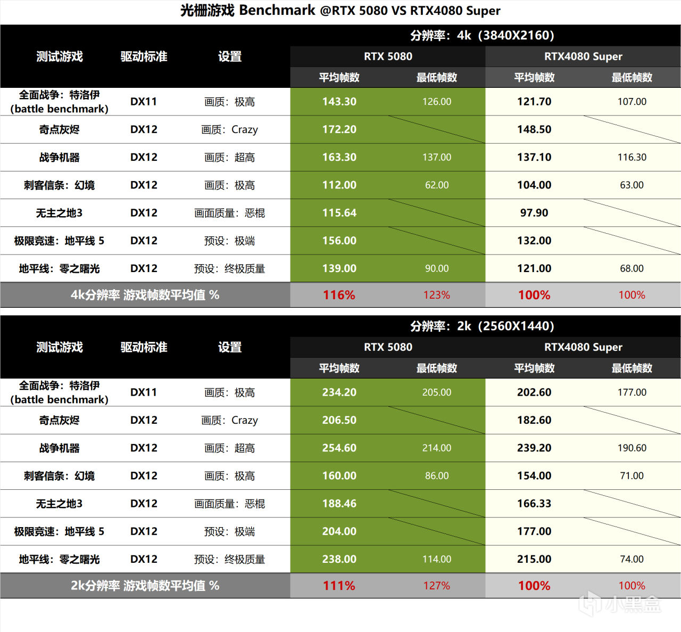Click the 战争机器 2k average "254.60"
The height and width of the screenshot is (632, 681).
pos(339,448)
